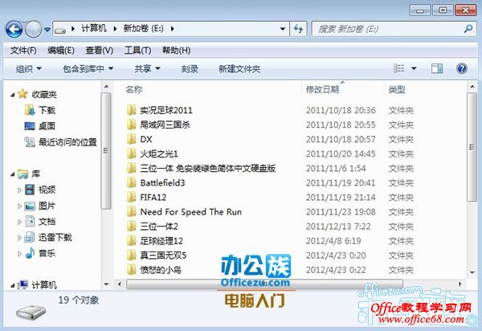
Task: Select the 真三国无双5 folder
Action: (157, 255)
